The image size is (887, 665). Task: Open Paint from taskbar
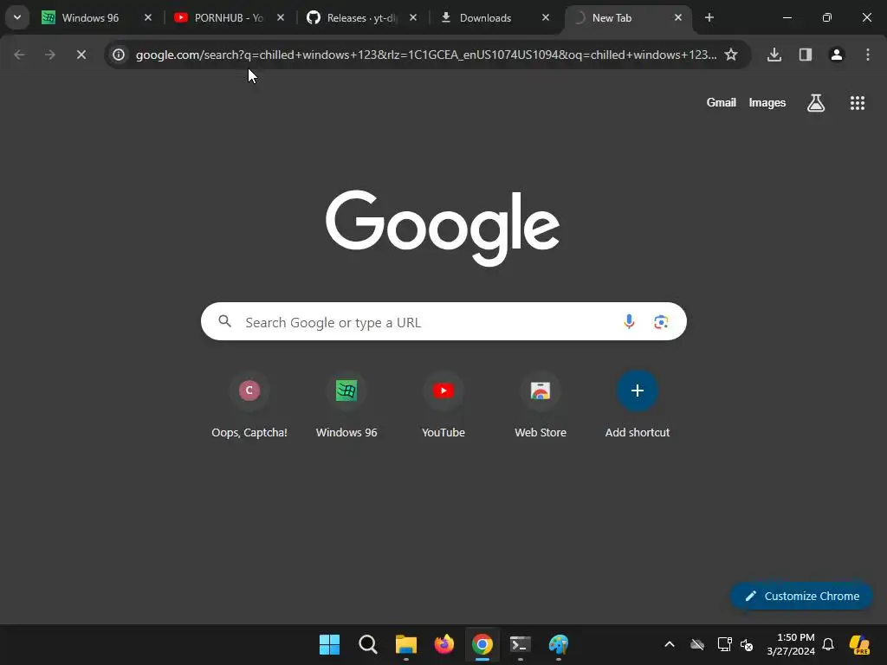(559, 644)
